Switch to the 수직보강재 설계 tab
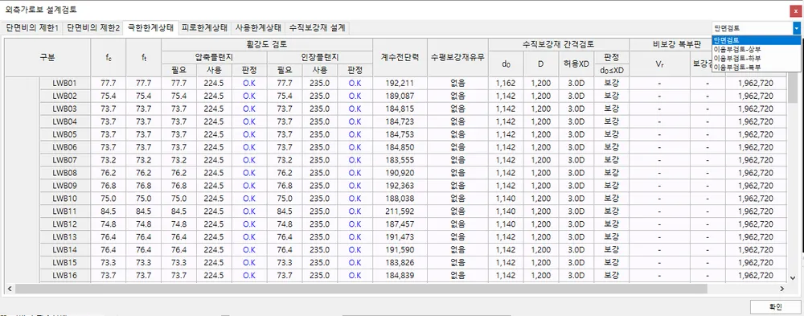The image size is (804, 316). point(318,28)
